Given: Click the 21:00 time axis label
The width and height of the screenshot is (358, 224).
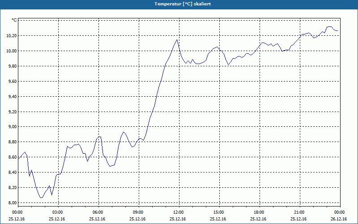Looking at the screenshot, I should (x=299, y=212).
